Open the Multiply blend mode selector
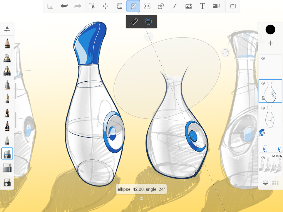 [277, 156]
